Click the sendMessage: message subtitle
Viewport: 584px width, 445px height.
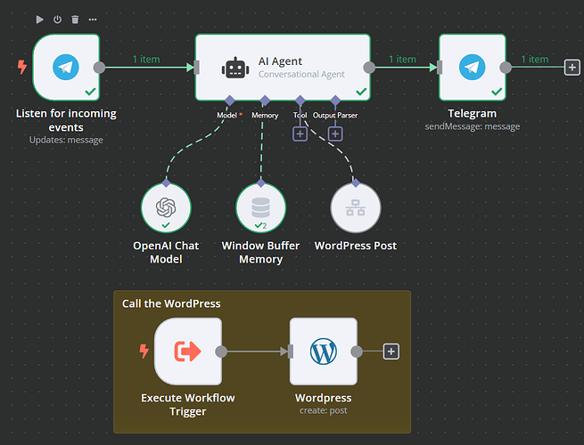point(473,126)
